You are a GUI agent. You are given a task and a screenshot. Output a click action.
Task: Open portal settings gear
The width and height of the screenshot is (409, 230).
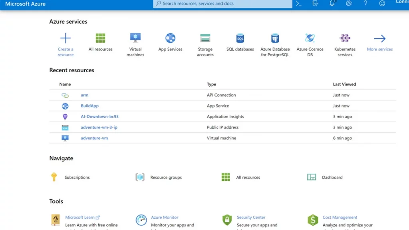point(349,4)
